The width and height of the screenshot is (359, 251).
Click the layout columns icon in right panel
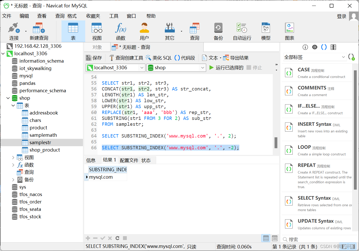pyautogui.click(x=333, y=47)
